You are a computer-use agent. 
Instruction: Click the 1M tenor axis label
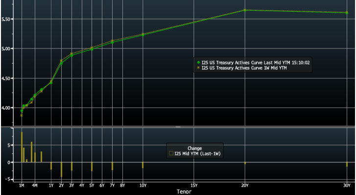click(22, 186)
